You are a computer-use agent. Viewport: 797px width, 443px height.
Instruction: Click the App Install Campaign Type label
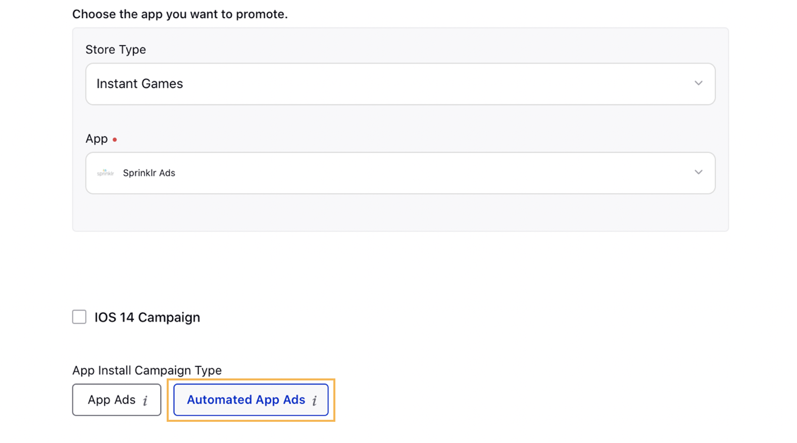[147, 370]
